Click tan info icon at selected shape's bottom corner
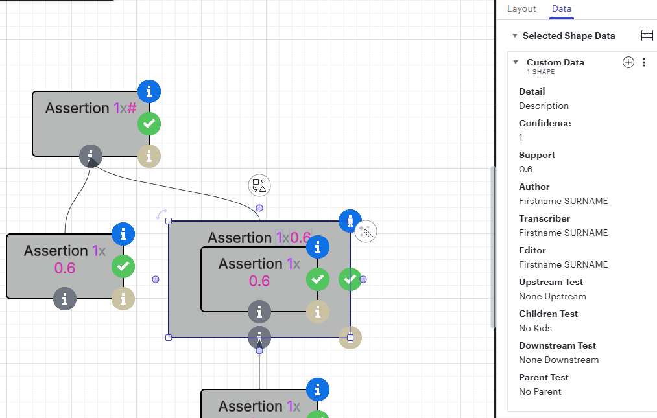The height and width of the screenshot is (418, 657). tap(350, 338)
